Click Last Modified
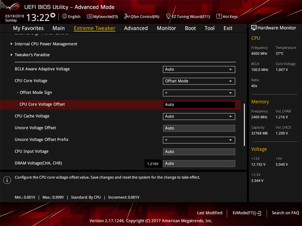 210,213
